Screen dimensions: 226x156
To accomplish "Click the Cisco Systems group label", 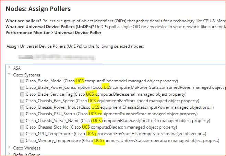I will [26, 75].
